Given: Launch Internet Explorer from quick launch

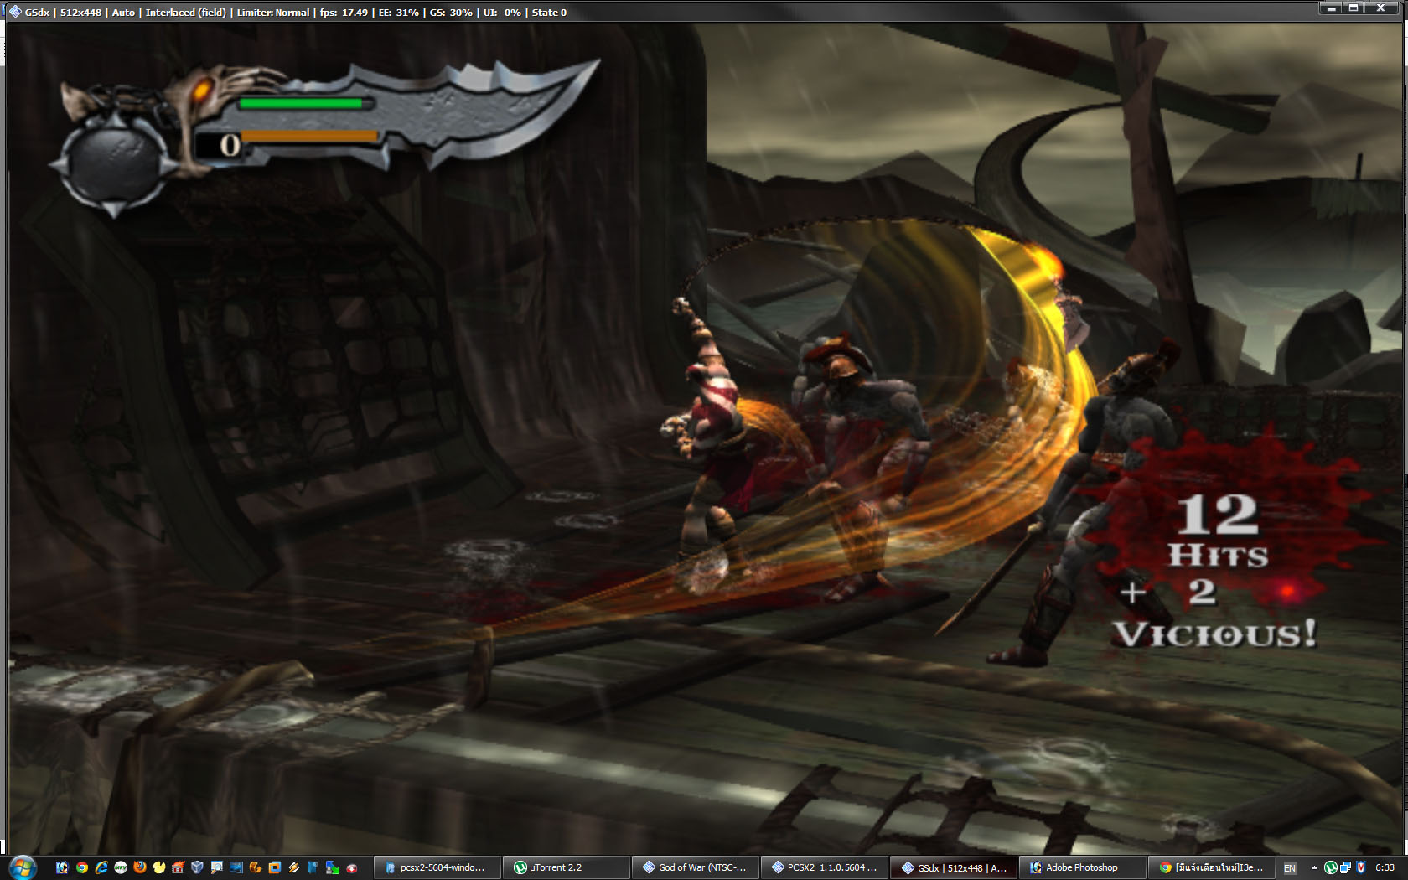Looking at the screenshot, I should tap(101, 867).
